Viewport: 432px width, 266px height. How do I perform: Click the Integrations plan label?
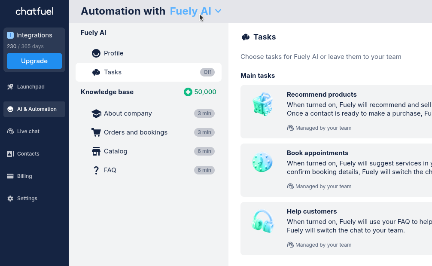pos(34,35)
